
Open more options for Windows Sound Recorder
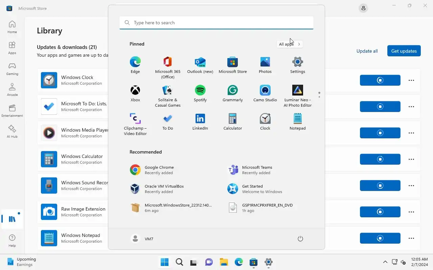pos(411,186)
